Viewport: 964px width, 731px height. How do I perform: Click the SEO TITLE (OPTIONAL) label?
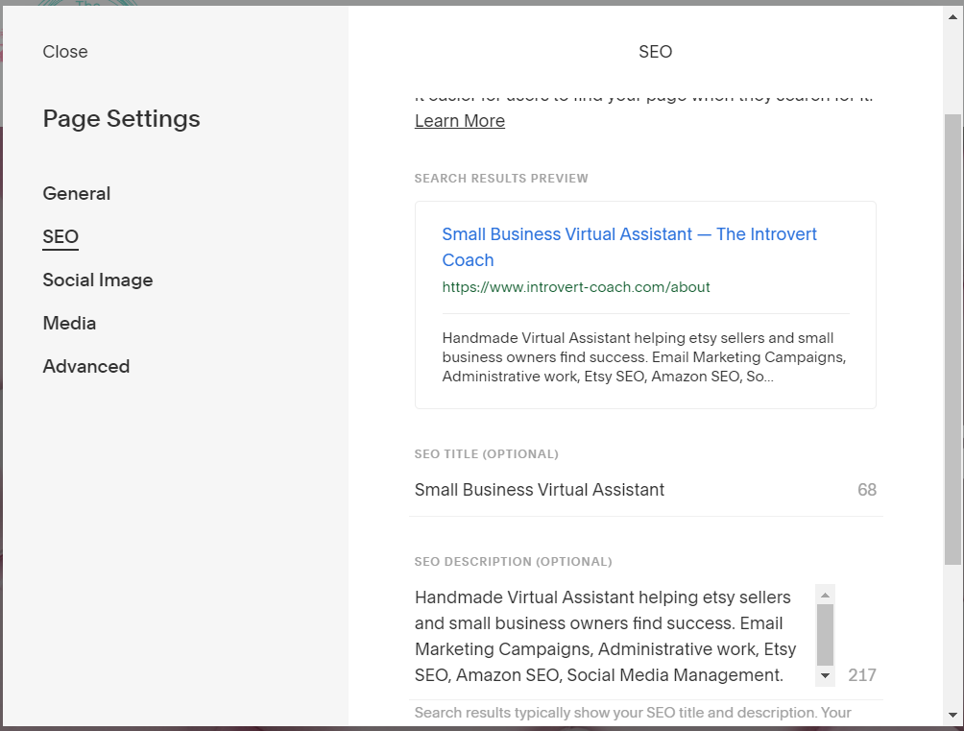(486, 454)
